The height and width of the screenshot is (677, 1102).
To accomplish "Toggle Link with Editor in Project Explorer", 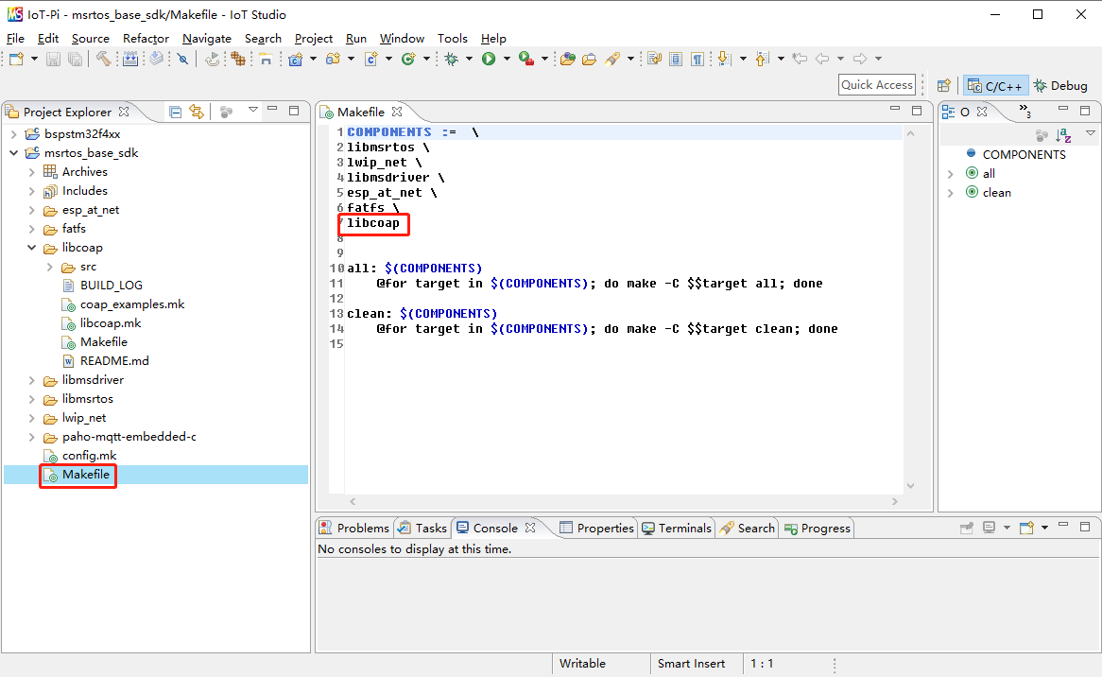I will pyautogui.click(x=197, y=112).
